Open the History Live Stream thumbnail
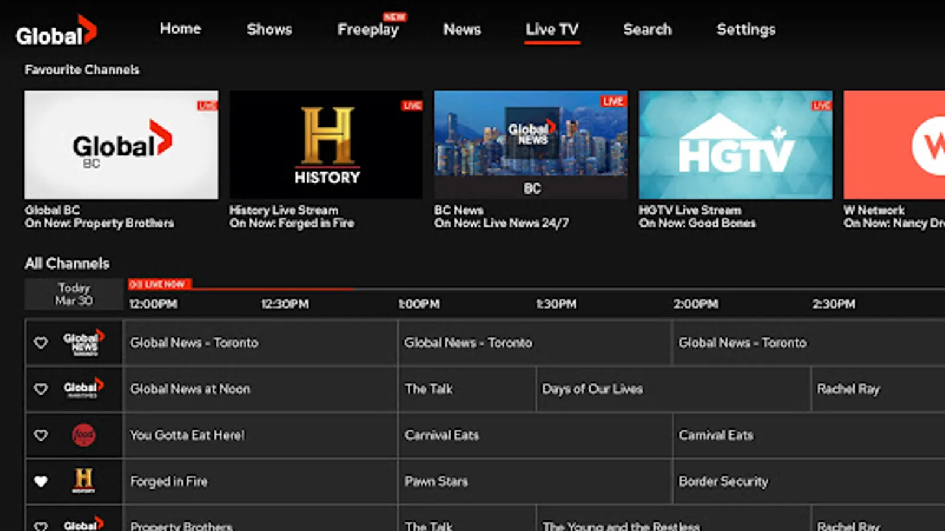 click(326, 145)
